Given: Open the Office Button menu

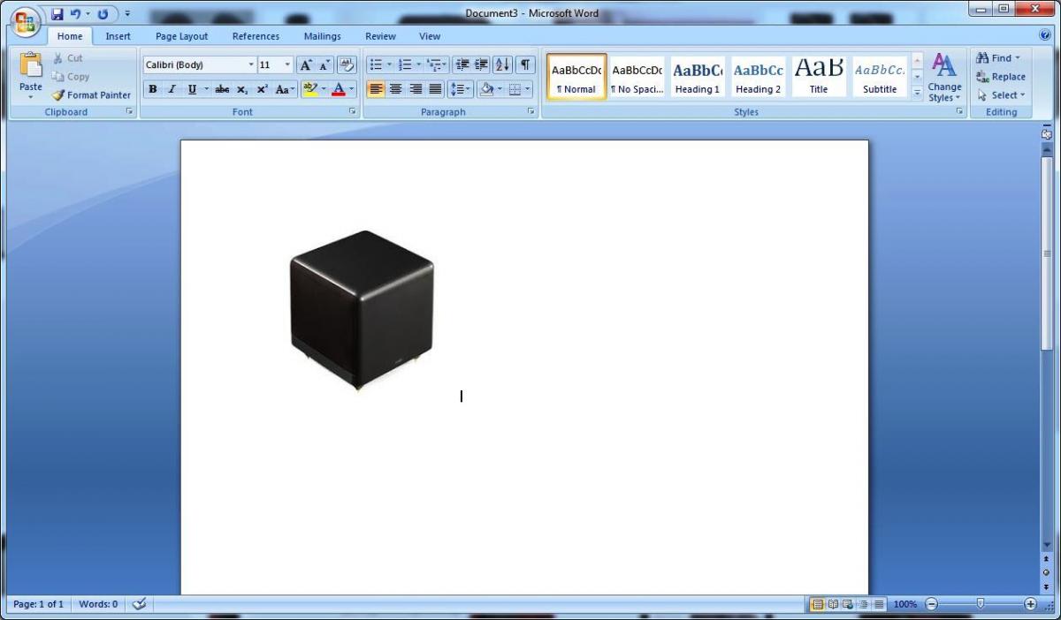Looking at the screenshot, I should 24,21.
